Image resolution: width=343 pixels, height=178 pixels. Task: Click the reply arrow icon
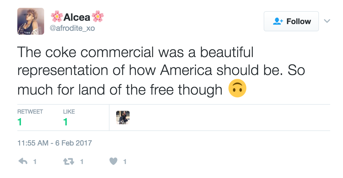point(22,161)
